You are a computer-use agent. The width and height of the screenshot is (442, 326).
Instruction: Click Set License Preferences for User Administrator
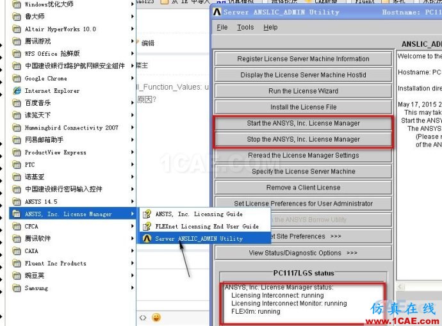click(303, 204)
